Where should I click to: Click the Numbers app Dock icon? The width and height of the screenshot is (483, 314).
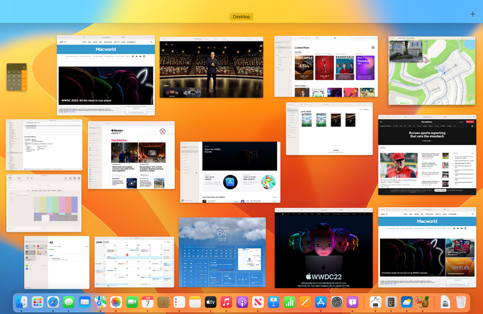tap(289, 302)
